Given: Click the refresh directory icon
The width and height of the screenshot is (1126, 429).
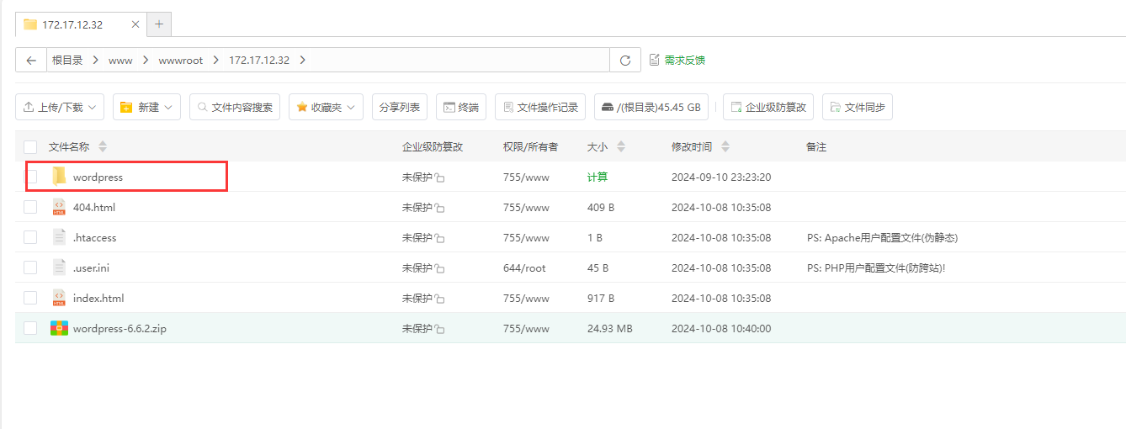Looking at the screenshot, I should click(x=624, y=60).
